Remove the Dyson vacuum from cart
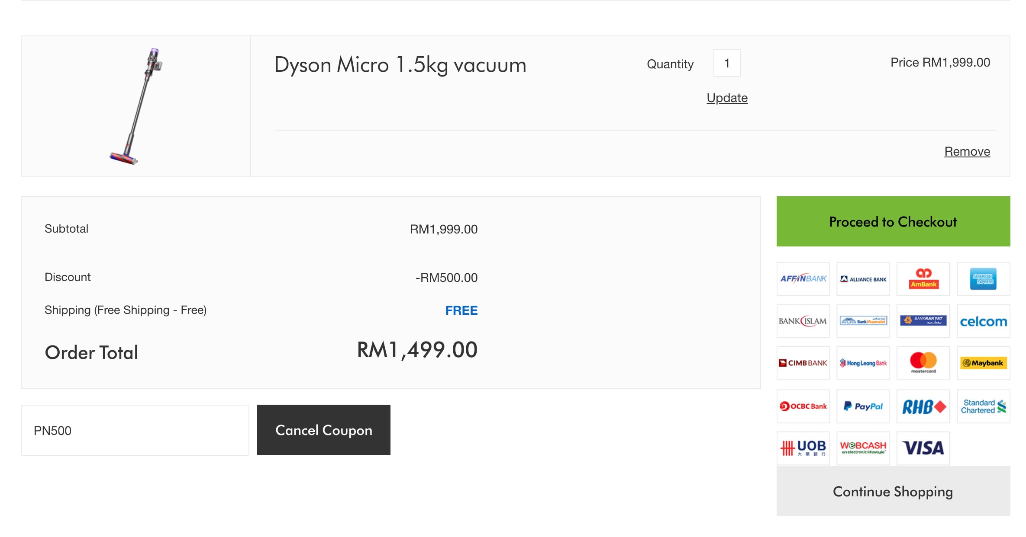The width and height of the screenshot is (1026, 537). click(x=967, y=151)
